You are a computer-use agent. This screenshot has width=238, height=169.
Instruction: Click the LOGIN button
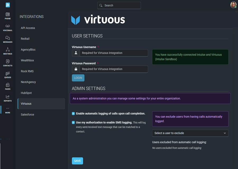coord(78,78)
